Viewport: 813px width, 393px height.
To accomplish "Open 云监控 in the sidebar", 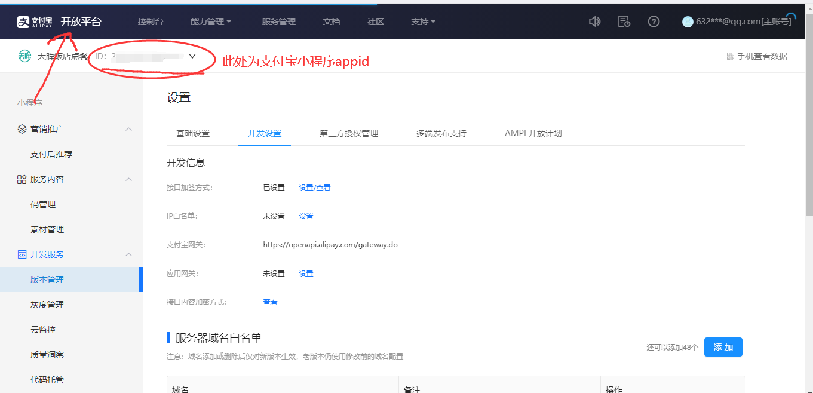I will pos(43,330).
